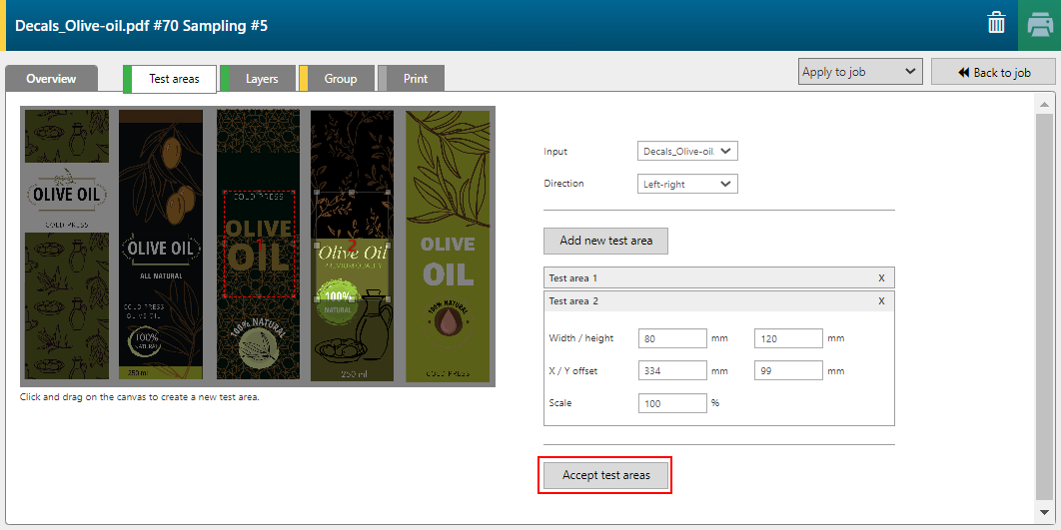The height and width of the screenshot is (530, 1061).
Task: Click Back to job button
Action: (x=993, y=72)
